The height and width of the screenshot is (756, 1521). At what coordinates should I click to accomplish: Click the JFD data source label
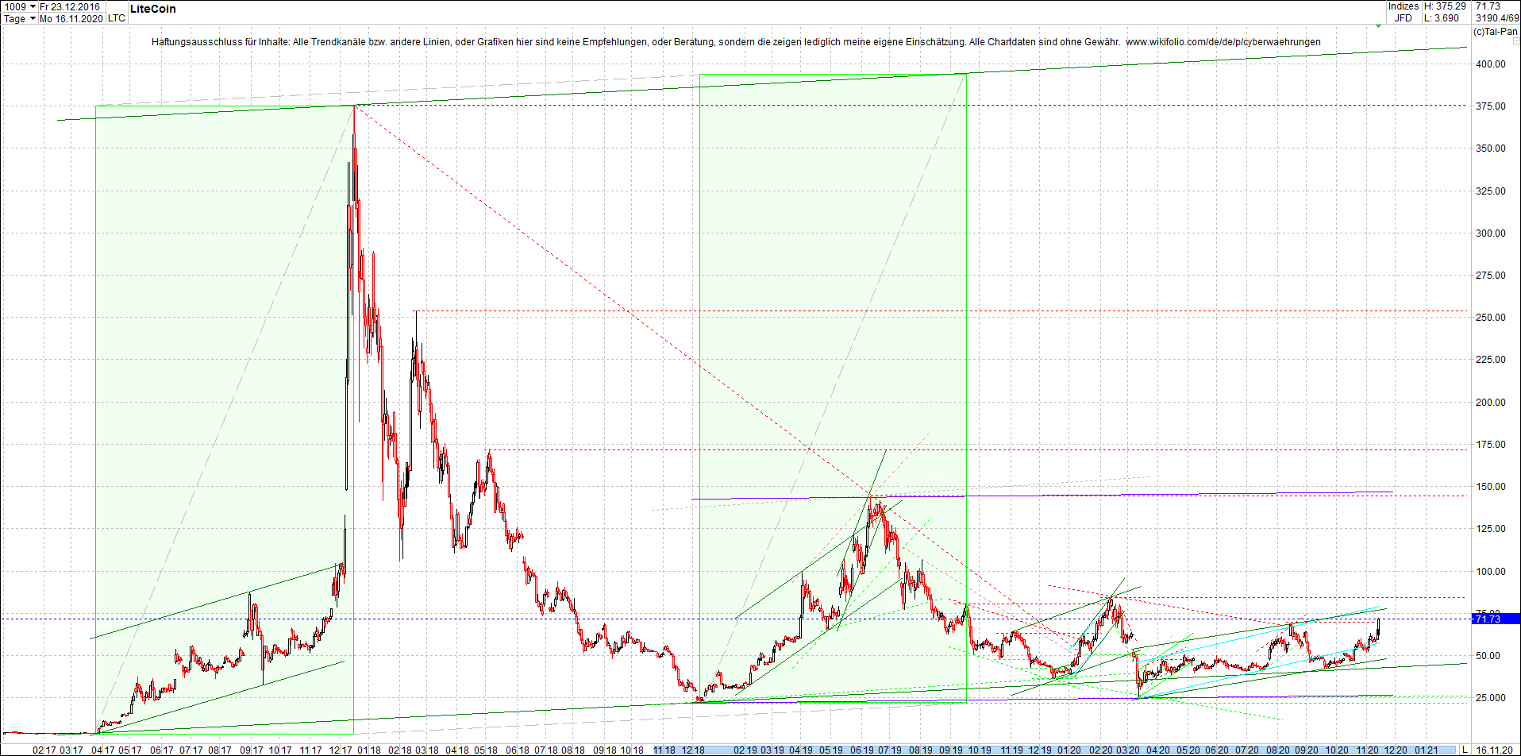[1403, 17]
